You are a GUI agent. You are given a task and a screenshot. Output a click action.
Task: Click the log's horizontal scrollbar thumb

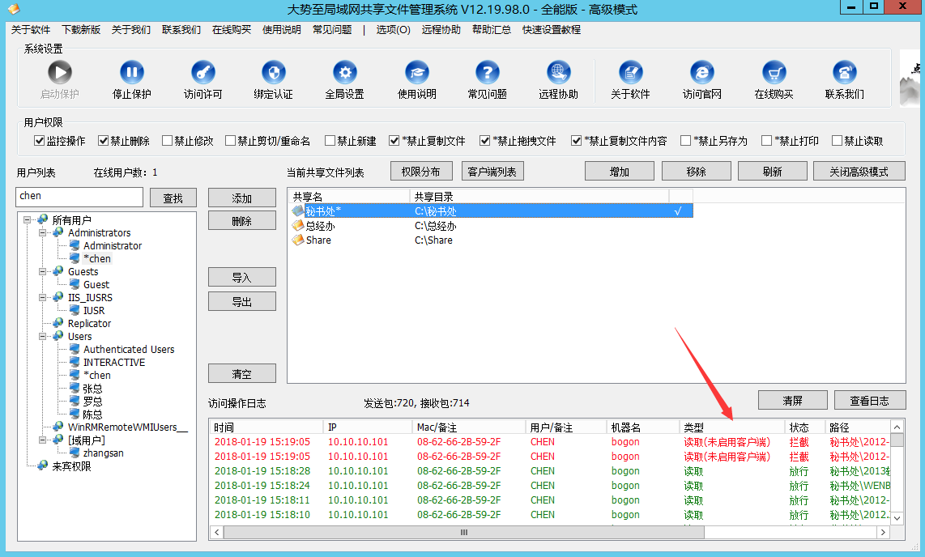(x=463, y=532)
